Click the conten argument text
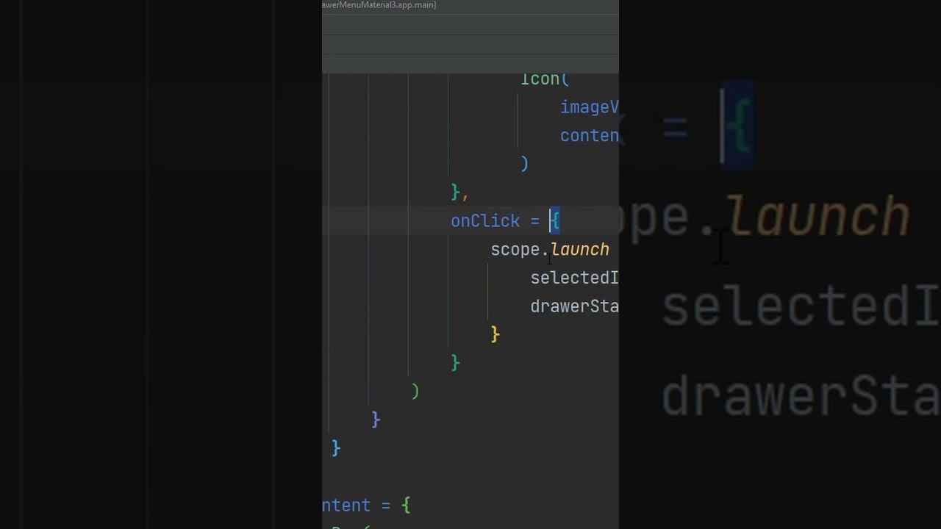Viewport: 941px width, 529px height. click(x=590, y=136)
